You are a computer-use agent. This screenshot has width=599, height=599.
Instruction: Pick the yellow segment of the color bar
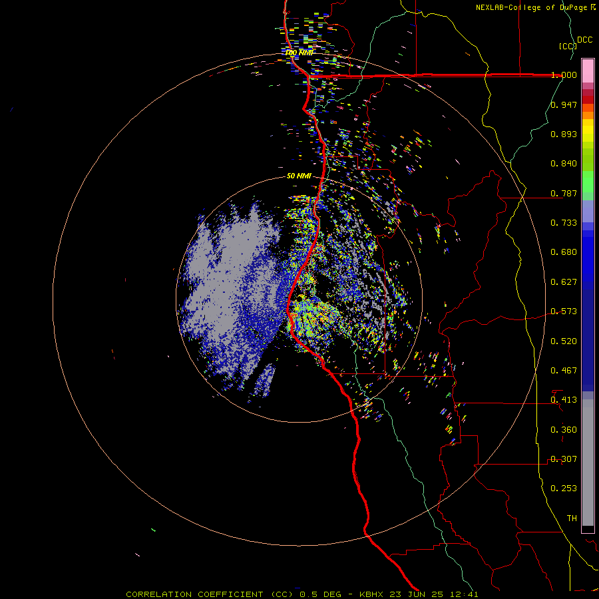coord(588,130)
